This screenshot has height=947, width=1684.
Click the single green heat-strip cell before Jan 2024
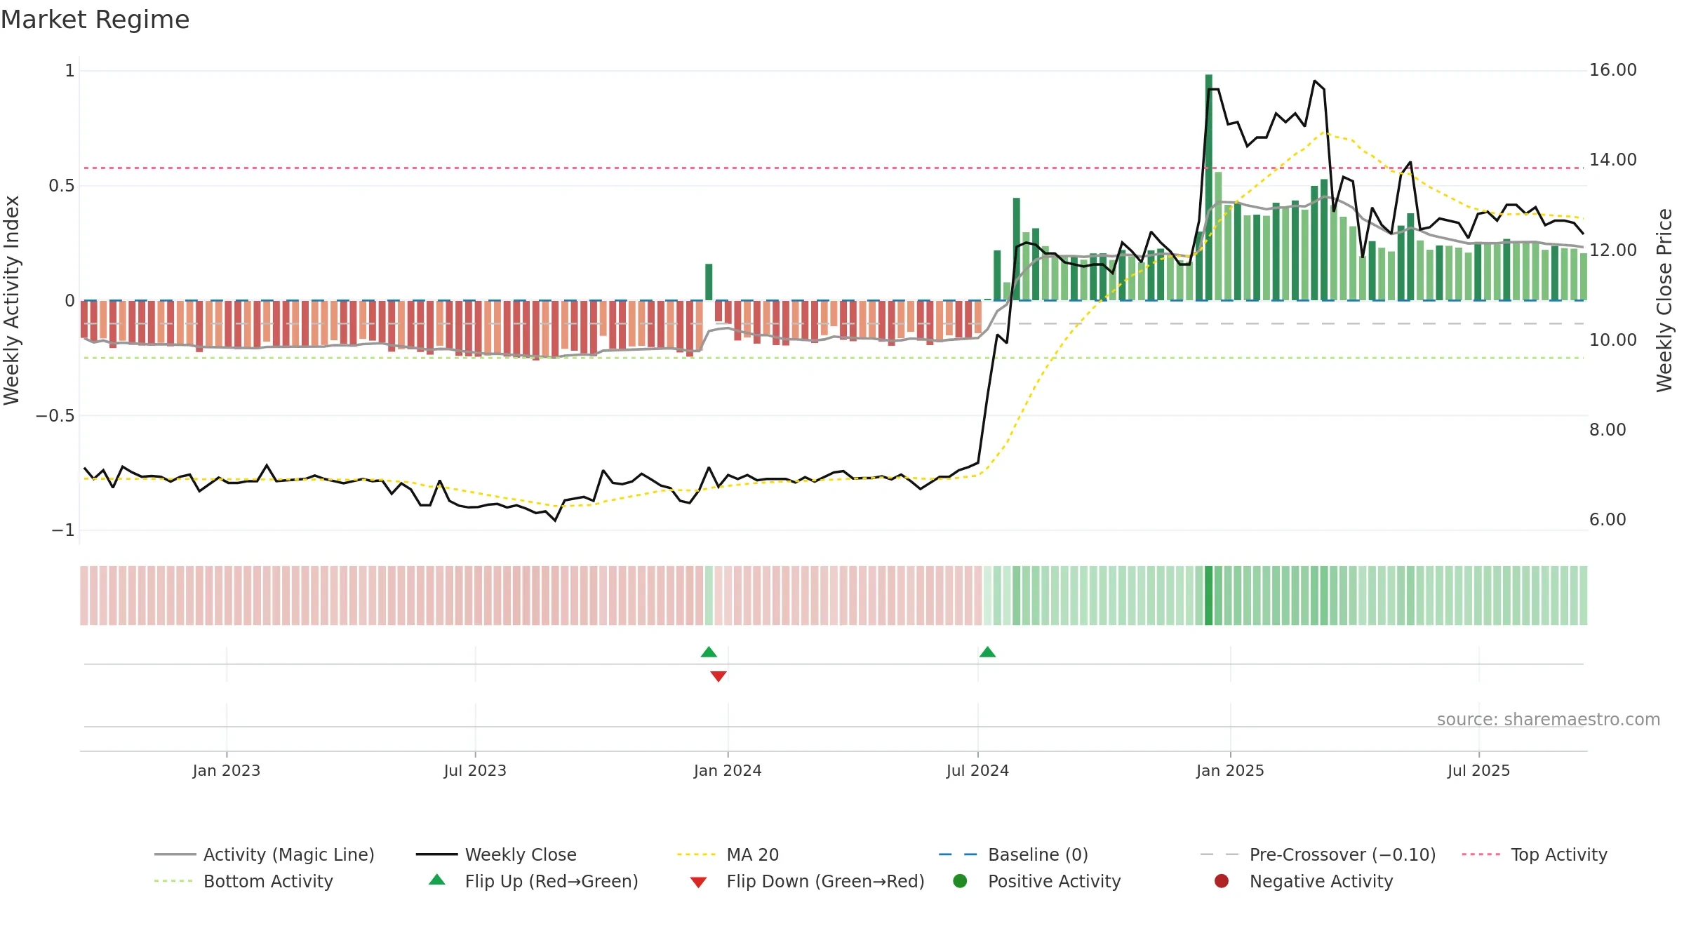[709, 596]
